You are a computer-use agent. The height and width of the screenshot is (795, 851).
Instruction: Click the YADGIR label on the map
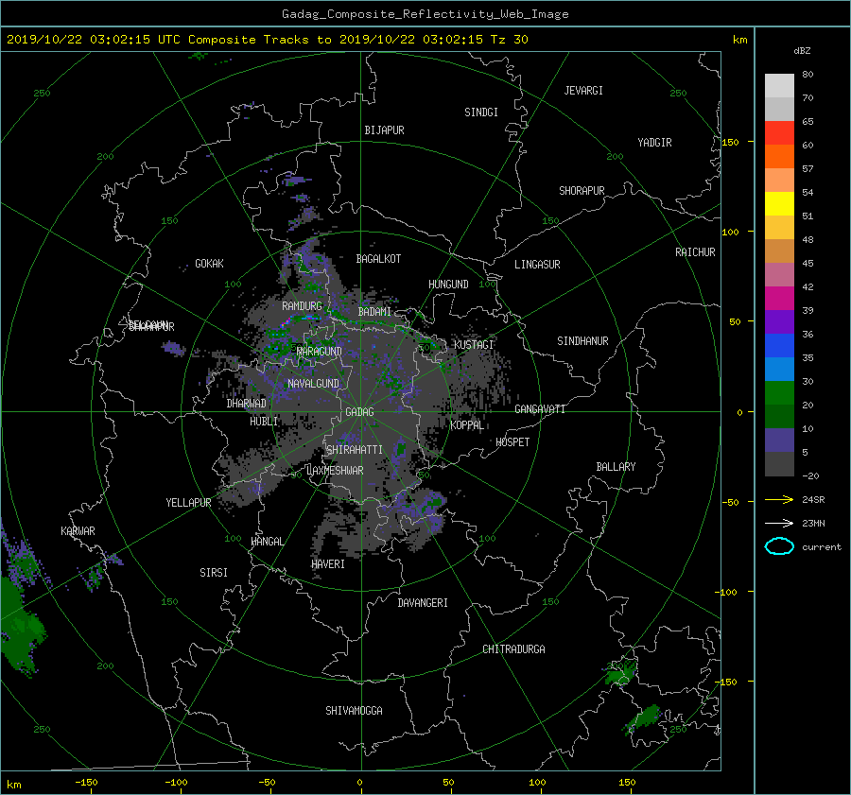[654, 143]
